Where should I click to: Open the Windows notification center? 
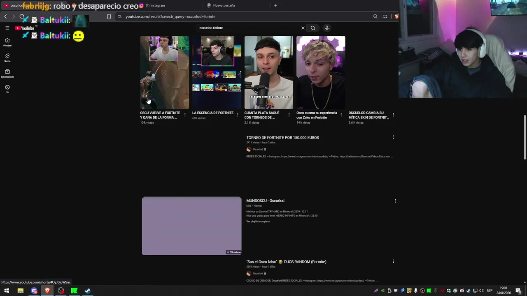pos(519,291)
